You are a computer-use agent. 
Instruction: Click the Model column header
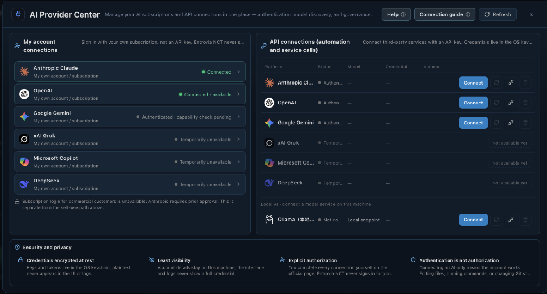354,67
